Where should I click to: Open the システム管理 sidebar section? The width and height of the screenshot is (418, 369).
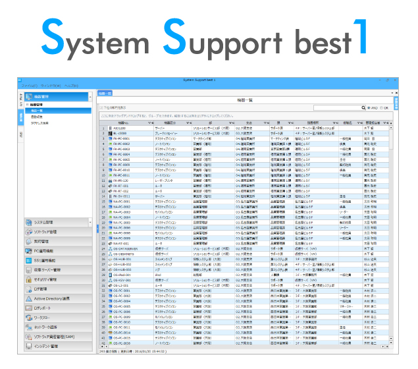pyautogui.click(x=56, y=222)
